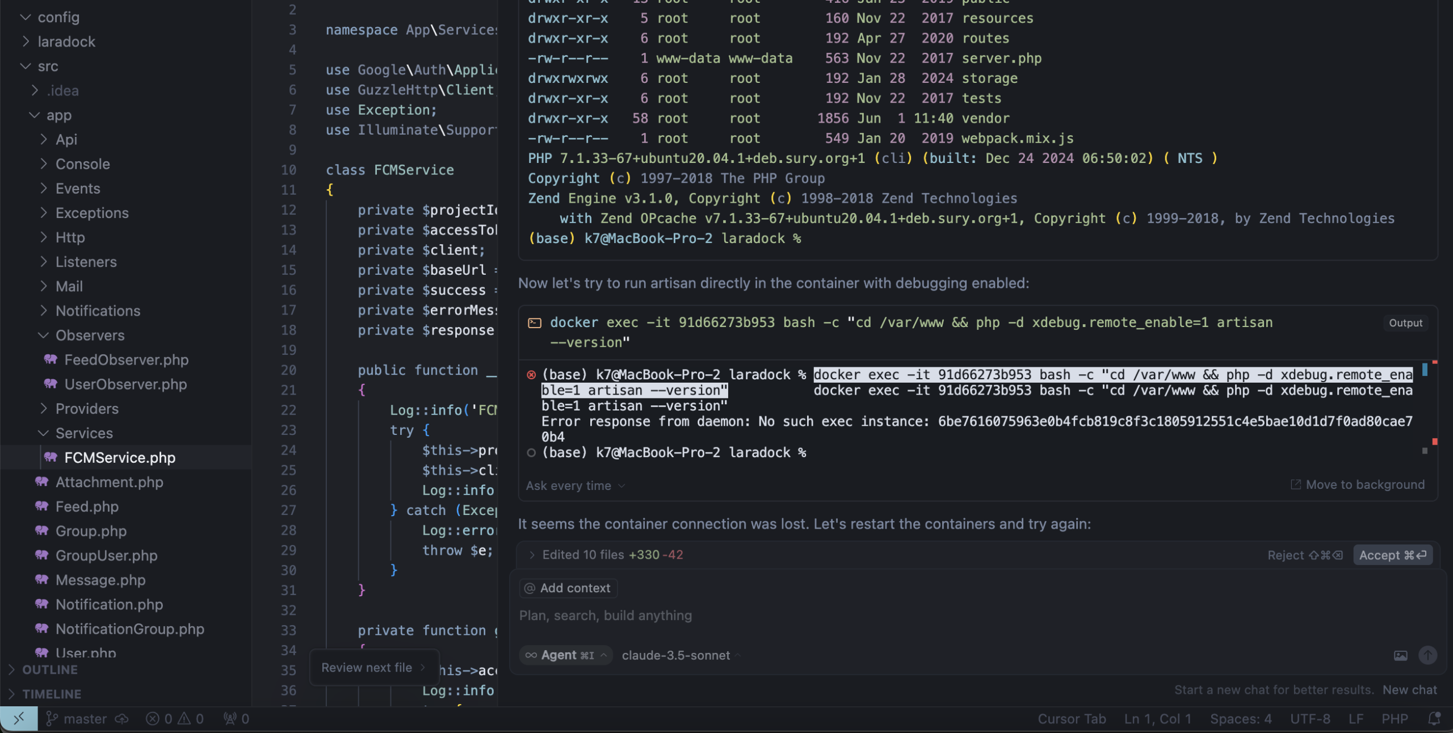This screenshot has width=1453, height=733.
Task: Click the errors and warnings indicator
Action: 175,719
